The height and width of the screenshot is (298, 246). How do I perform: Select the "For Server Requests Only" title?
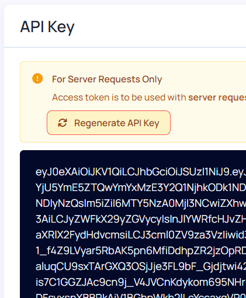[107, 79]
